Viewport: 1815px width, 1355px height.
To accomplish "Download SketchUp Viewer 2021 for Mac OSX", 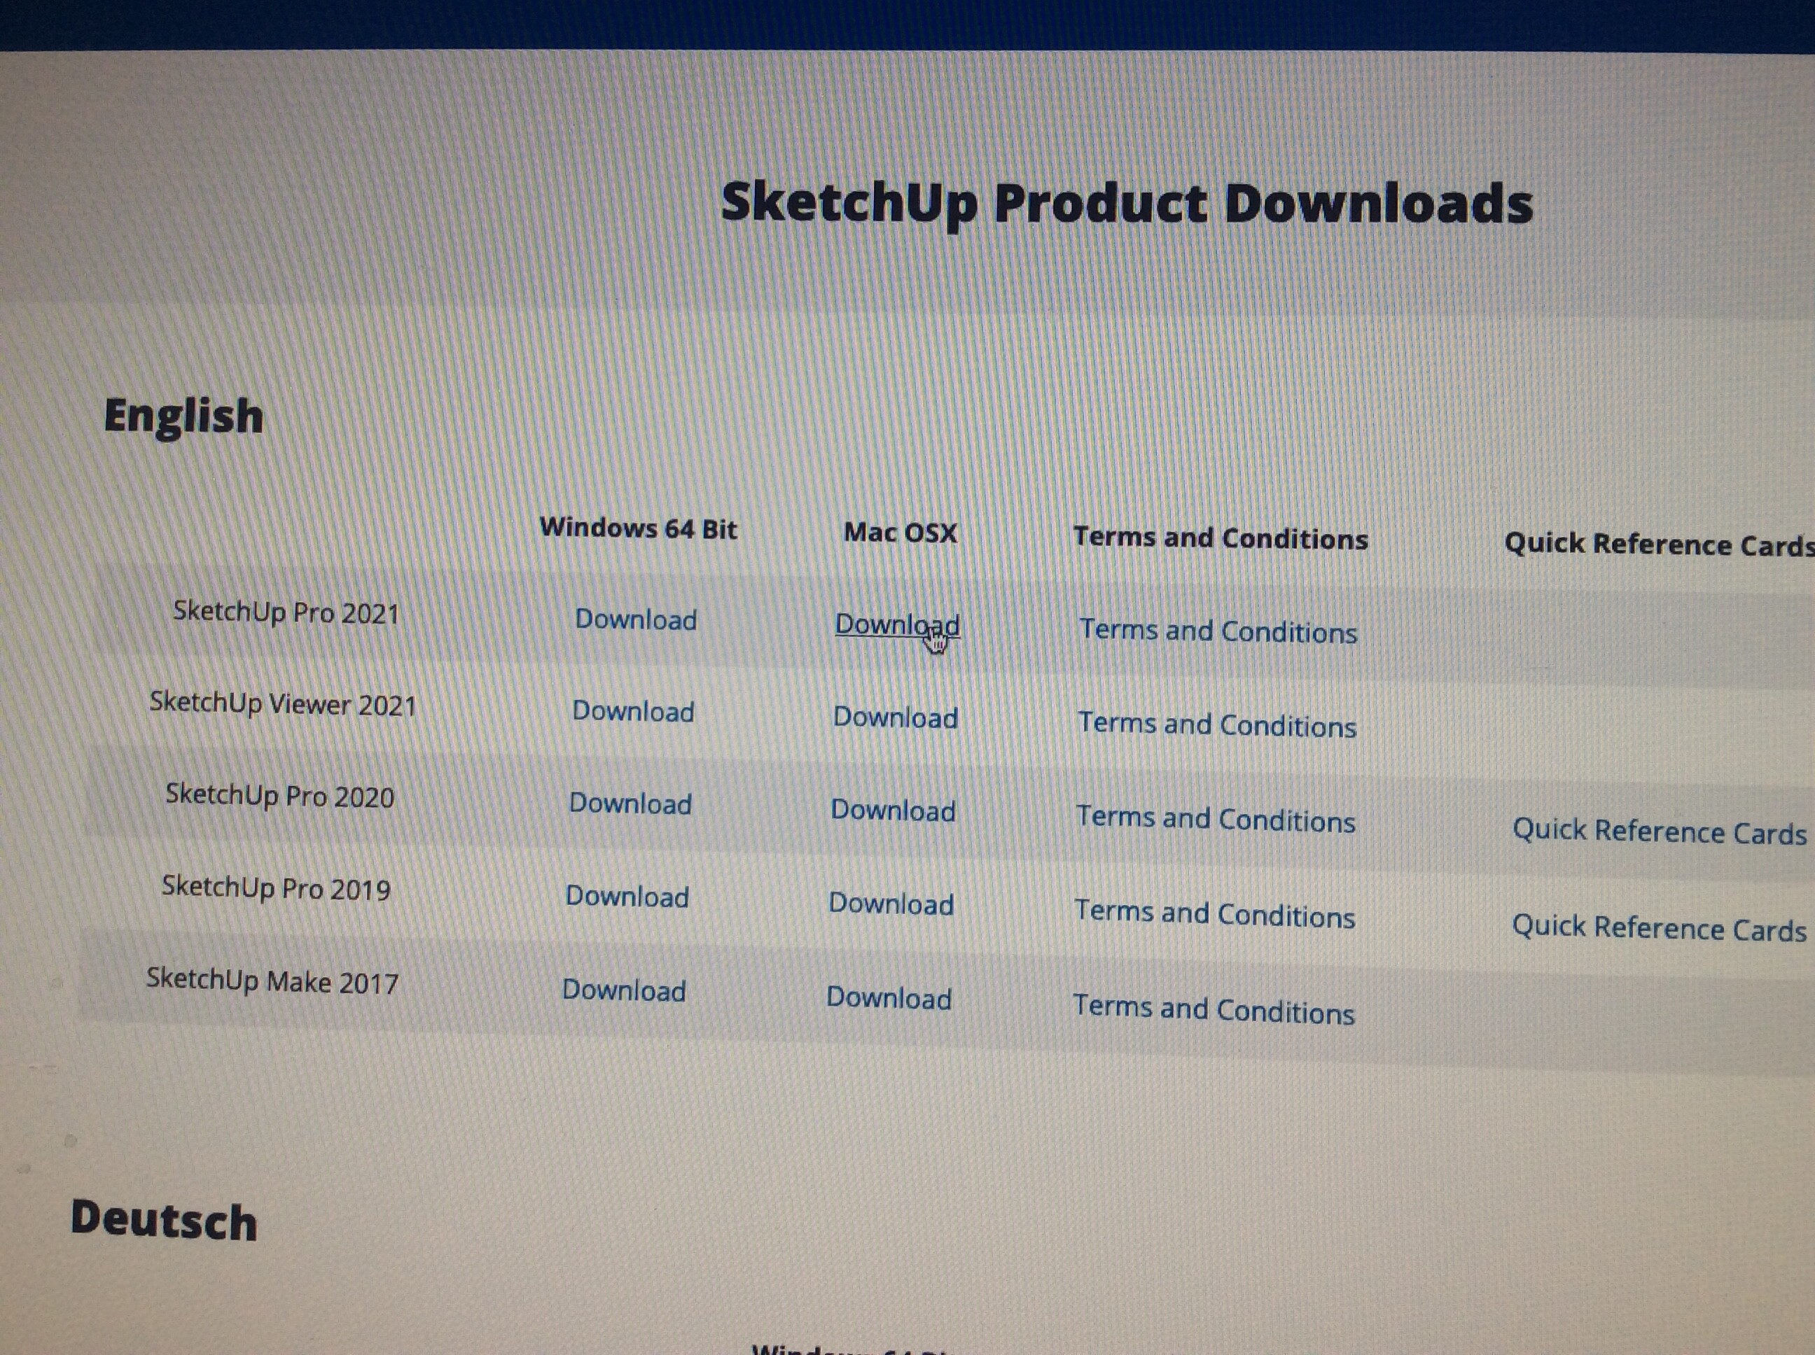I will click(x=895, y=717).
